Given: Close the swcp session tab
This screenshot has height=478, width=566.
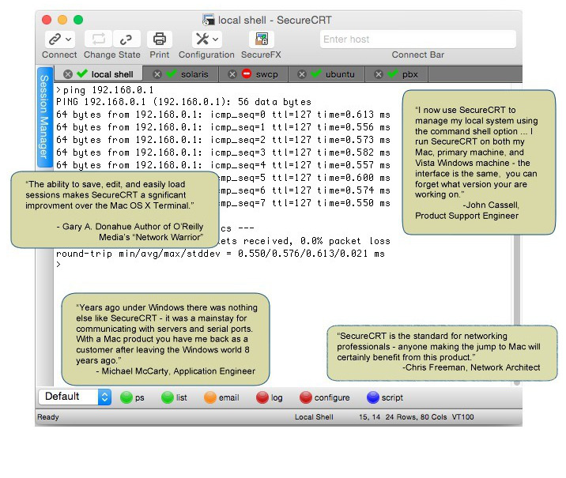Looking at the screenshot, I should pos(232,74).
